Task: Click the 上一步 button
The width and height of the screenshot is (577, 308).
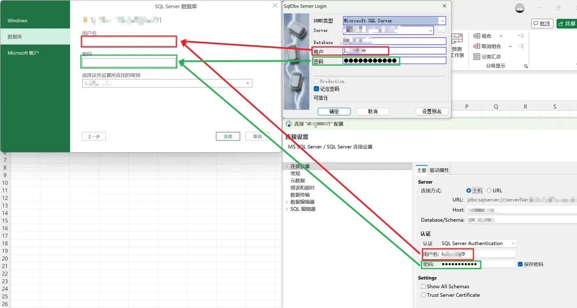Action: [94, 136]
